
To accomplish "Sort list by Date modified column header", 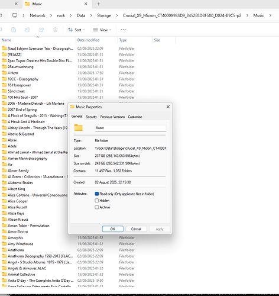I will pyautogui.click(x=89, y=40).
